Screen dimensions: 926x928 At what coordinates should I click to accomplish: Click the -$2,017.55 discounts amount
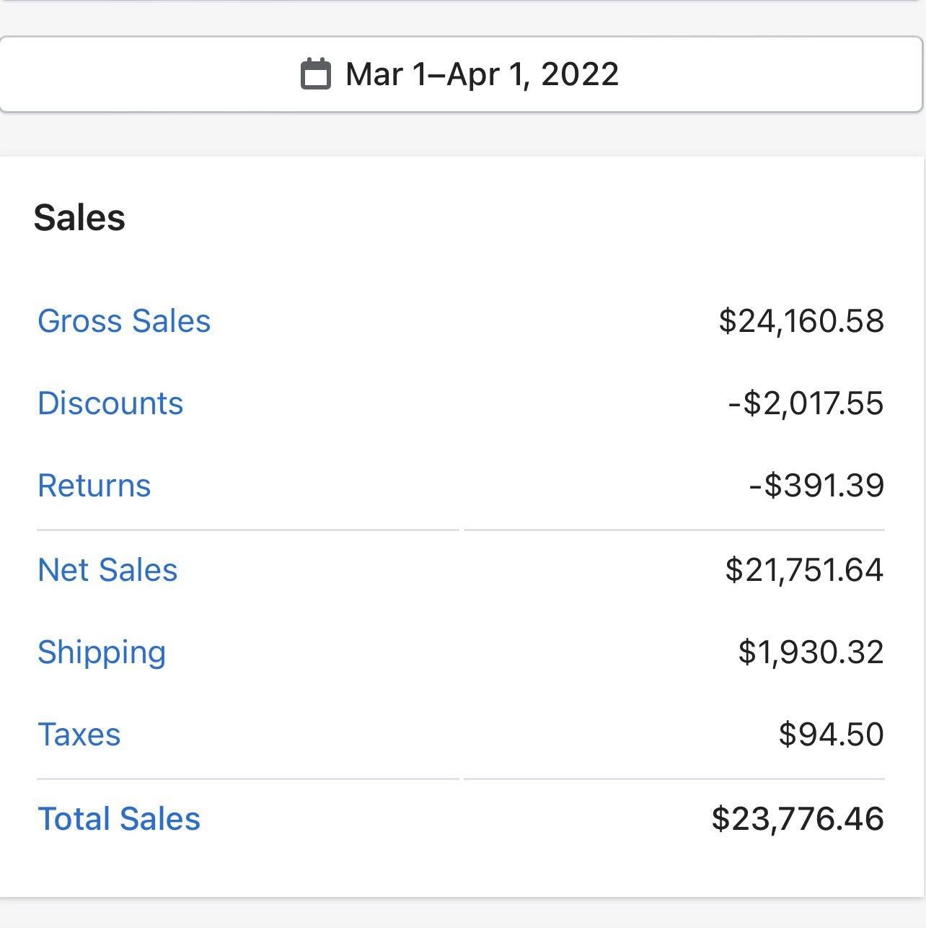point(806,403)
